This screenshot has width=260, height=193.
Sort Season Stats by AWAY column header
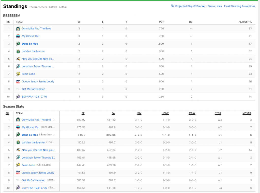point(192,113)
